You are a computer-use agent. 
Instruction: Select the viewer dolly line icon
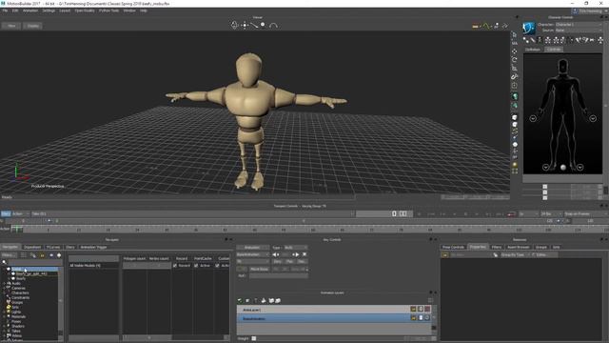(x=254, y=26)
